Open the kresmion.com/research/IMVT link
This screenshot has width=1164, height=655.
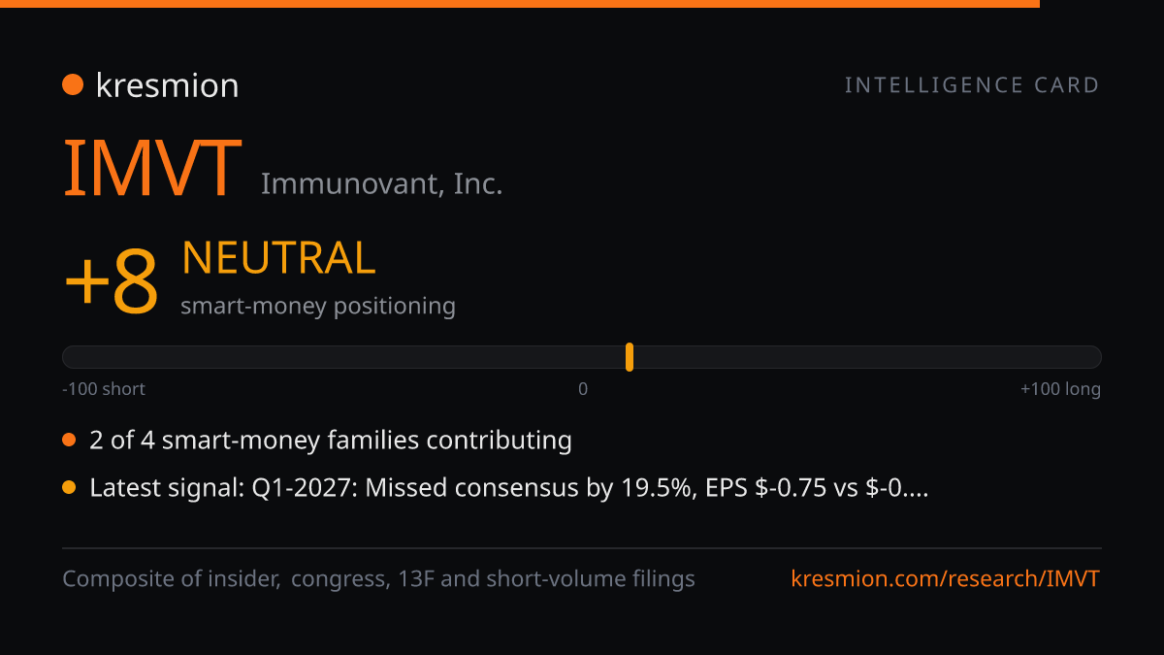pos(946,579)
